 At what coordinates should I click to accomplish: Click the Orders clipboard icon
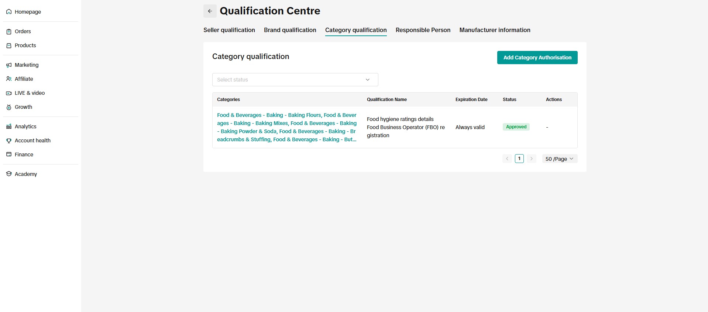point(9,32)
